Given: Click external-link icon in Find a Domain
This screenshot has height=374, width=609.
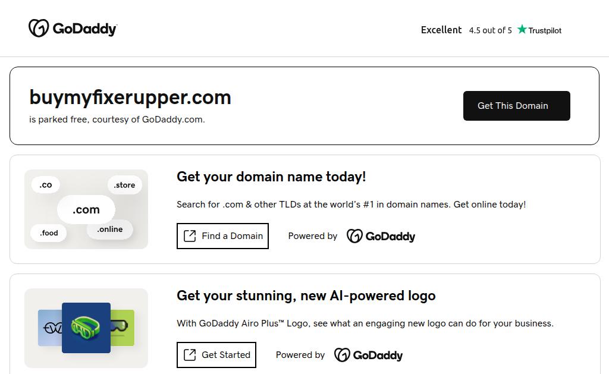Looking at the screenshot, I should (x=190, y=236).
